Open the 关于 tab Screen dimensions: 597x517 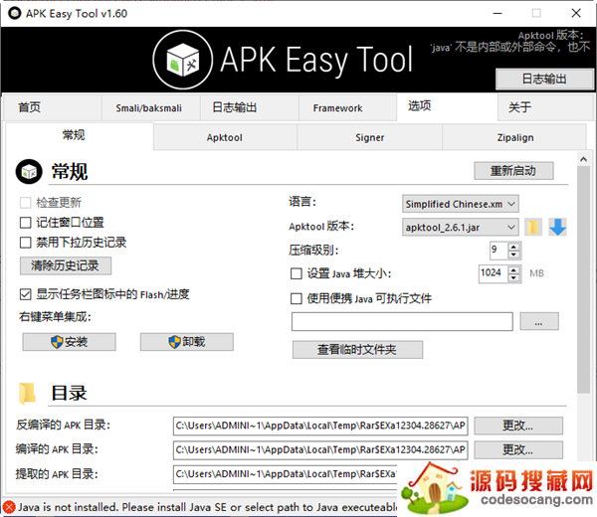[545, 108]
